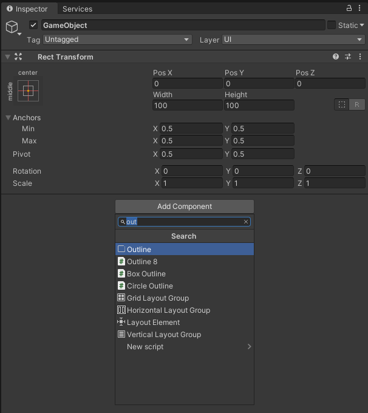Open the Static flags dropdown arrow
Screen dimensions: 368x413
coord(362,25)
